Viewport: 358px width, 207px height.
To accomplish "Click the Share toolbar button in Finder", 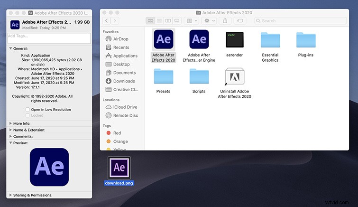I will [225, 21].
